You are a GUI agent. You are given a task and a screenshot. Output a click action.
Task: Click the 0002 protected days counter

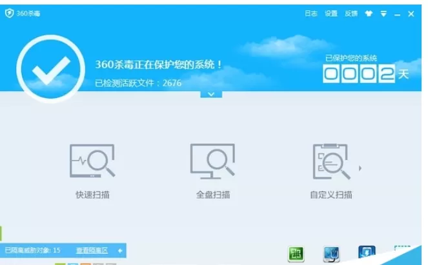[359, 74]
